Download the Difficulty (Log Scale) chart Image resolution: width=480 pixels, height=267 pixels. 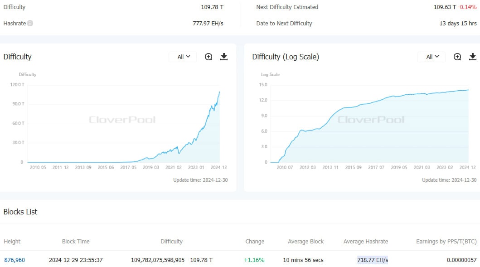pyautogui.click(x=472, y=57)
